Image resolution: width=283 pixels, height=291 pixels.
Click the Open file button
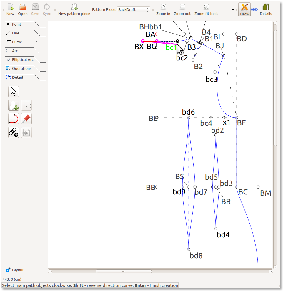(x=23, y=9)
